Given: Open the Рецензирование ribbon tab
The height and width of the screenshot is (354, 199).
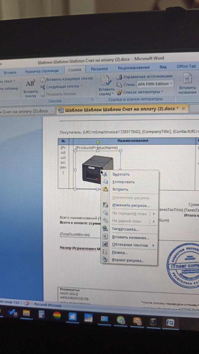Looking at the screenshot, I should [134, 68].
